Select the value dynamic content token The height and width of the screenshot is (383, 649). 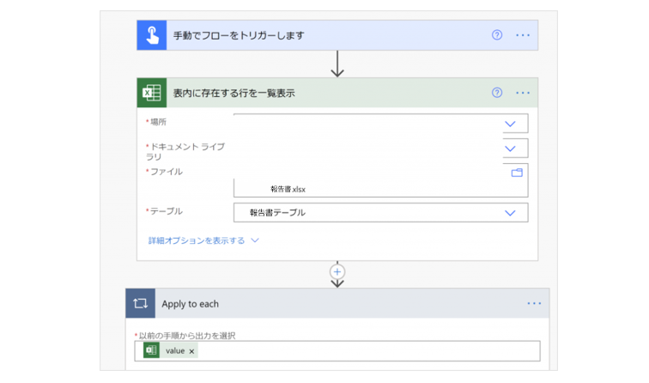click(x=171, y=350)
